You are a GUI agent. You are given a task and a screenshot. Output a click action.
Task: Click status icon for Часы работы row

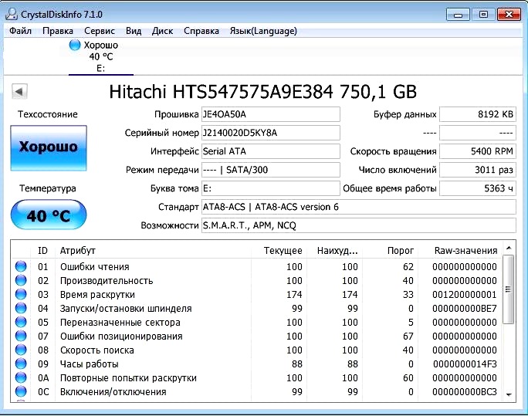tap(21, 364)
